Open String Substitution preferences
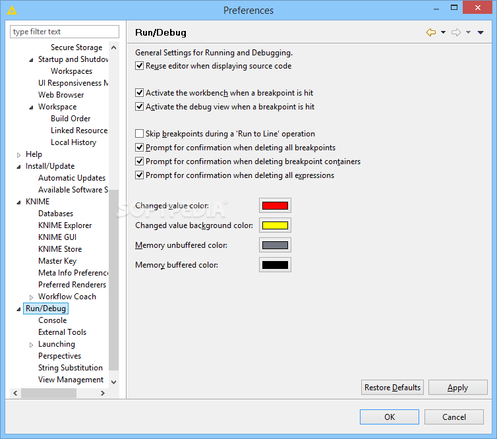497x439 pixels. coord(71,368)
